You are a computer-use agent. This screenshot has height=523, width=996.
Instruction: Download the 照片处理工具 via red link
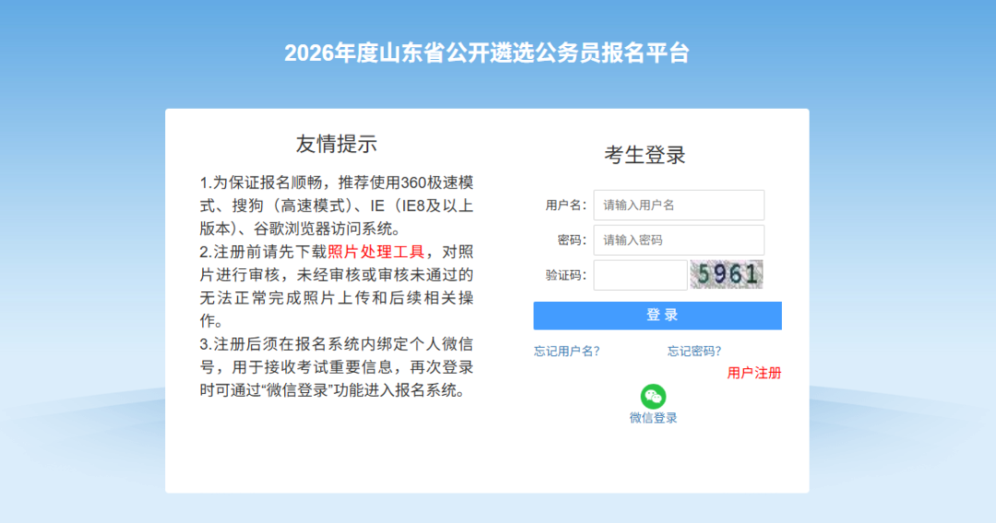point(376,251)
